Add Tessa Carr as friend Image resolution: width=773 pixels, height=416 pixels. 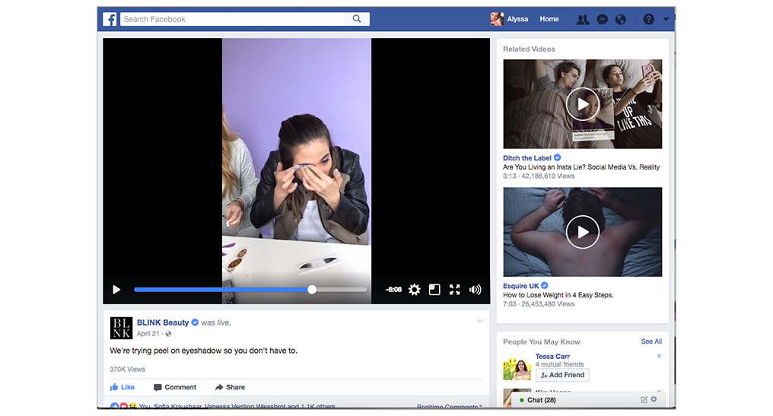[562, 375]
